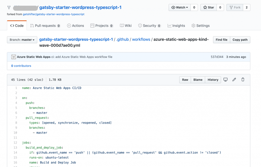
Task: Click 'name: Azure Static Web Apps CI/CD' line
Action: [52, 88]
